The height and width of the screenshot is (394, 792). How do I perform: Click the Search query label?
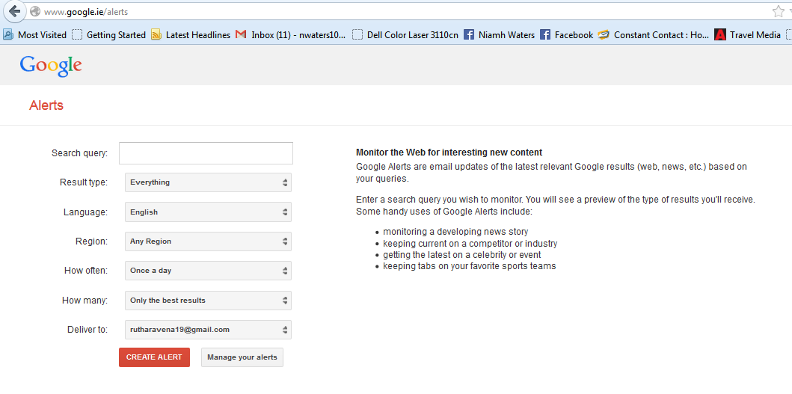coord(80,153)
